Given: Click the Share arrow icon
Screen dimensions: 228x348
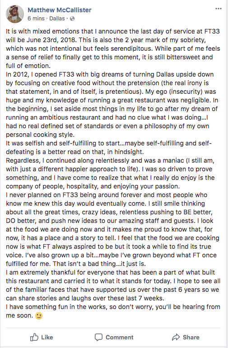Looking at the screenshot, I should 176,337.
